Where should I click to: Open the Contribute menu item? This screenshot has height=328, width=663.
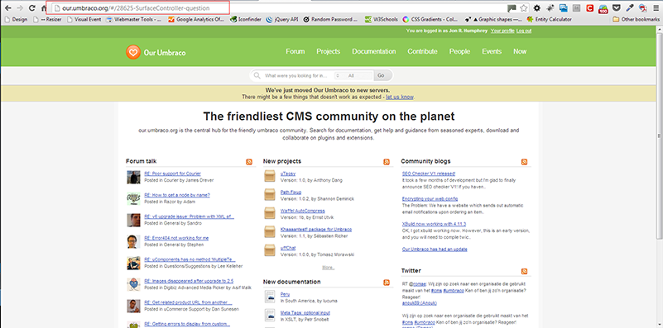pos(422,51)
